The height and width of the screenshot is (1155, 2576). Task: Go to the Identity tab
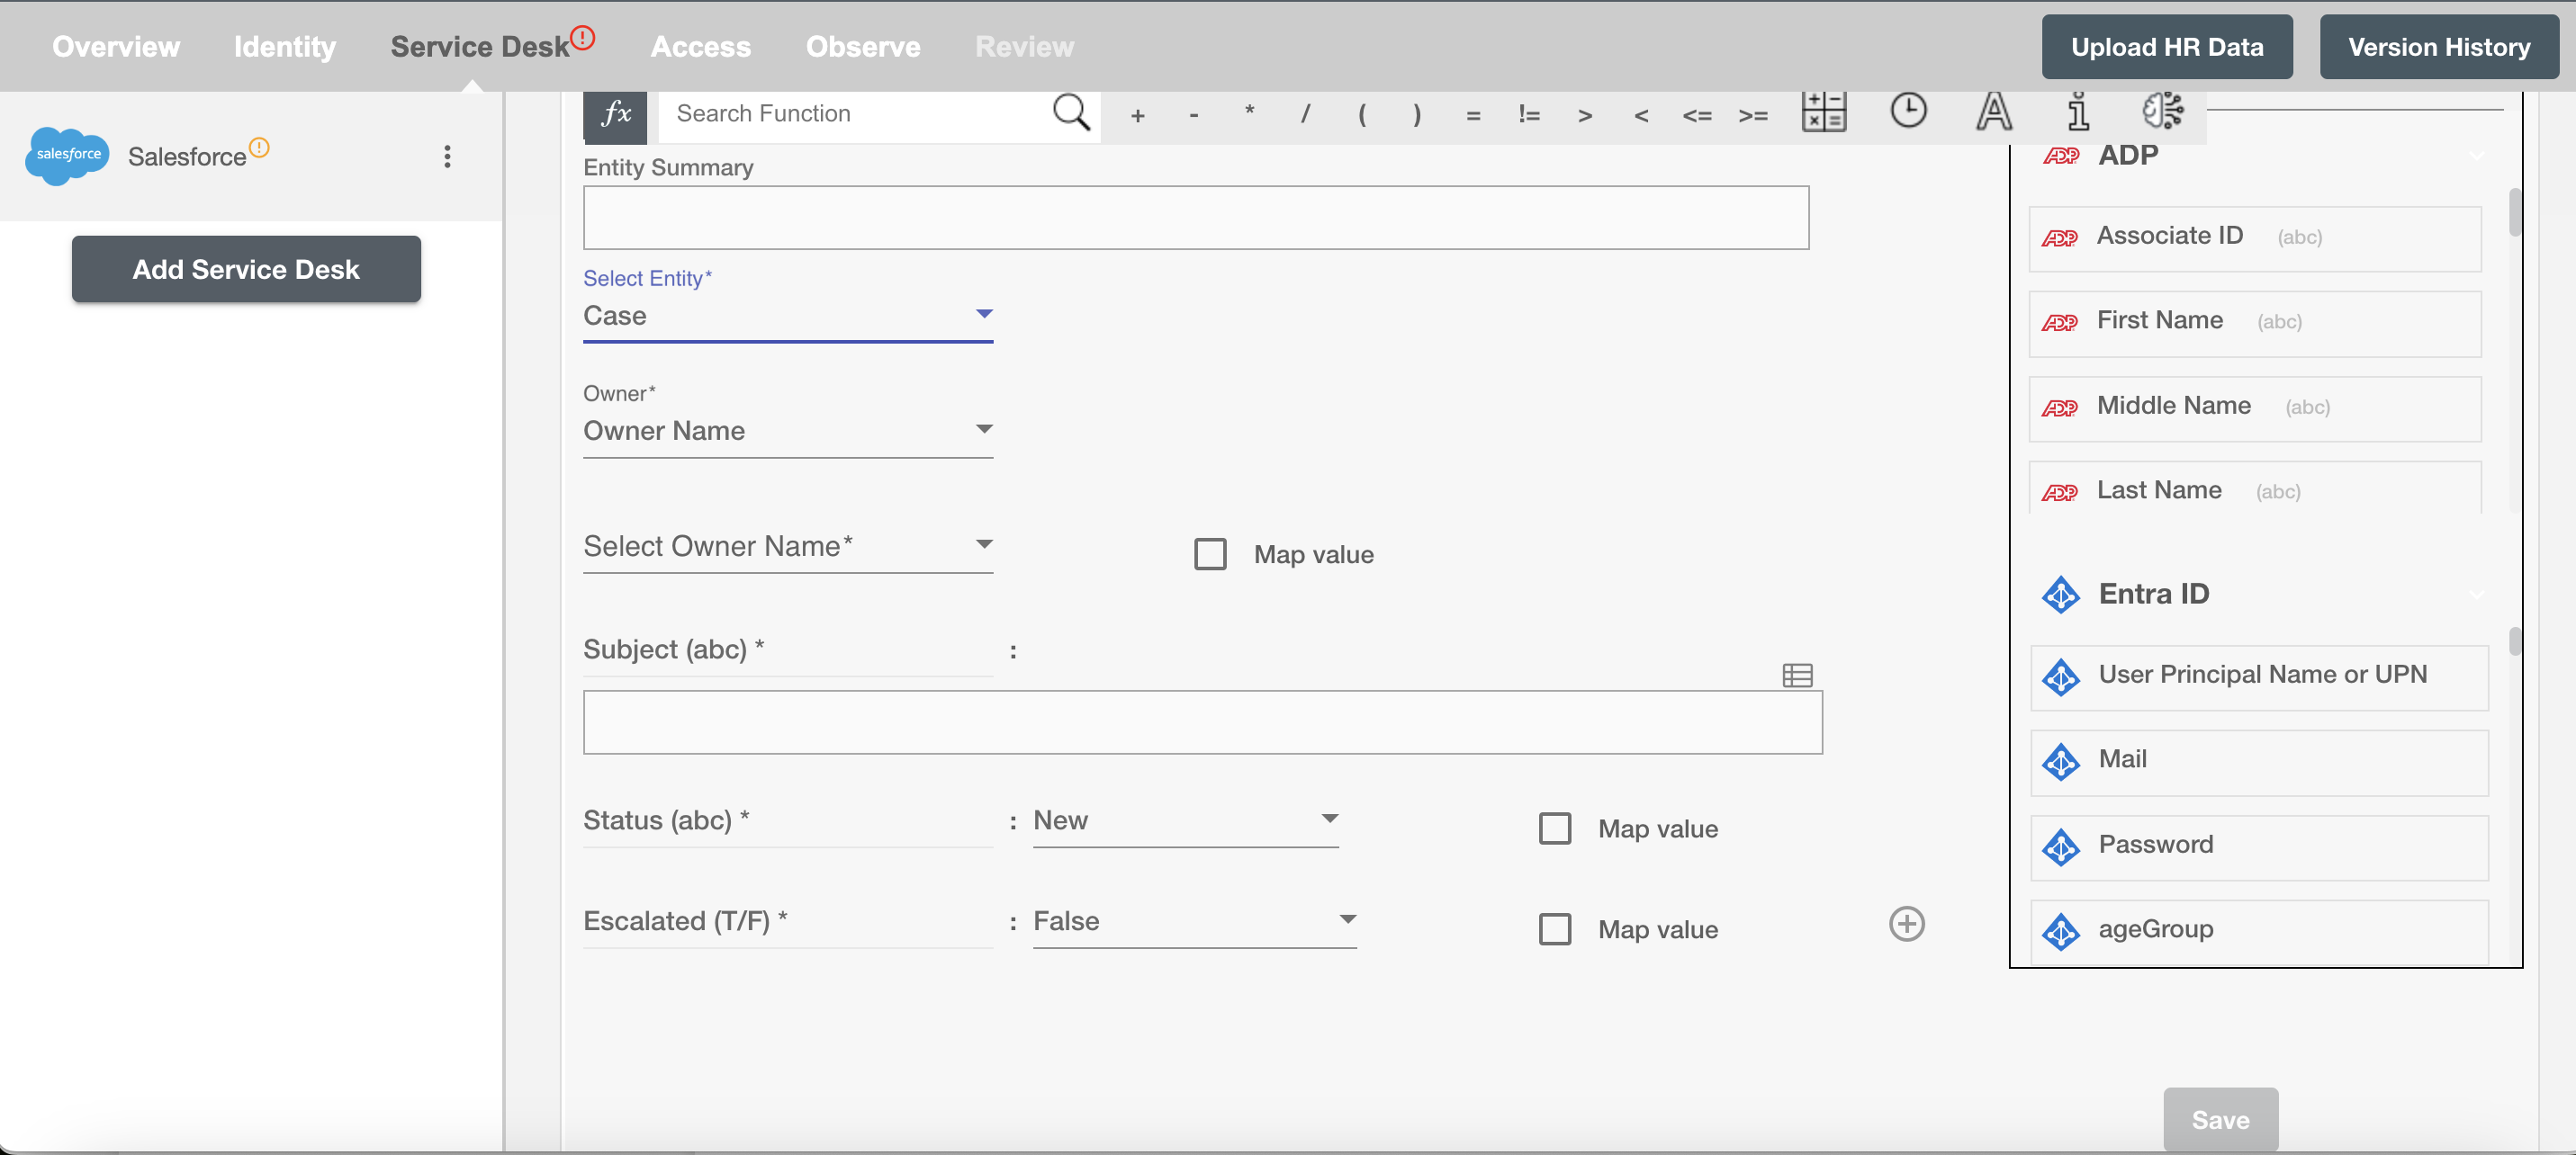pos(285,47)
